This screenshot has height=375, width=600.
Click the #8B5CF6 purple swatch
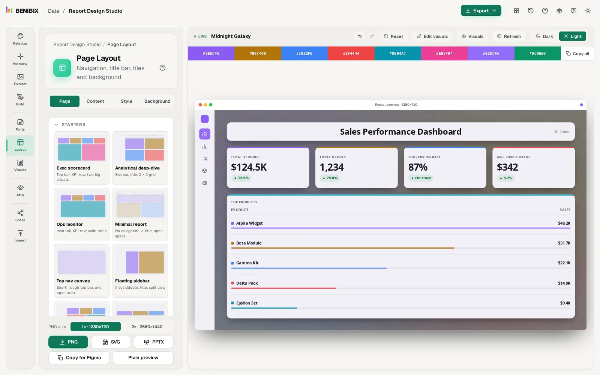211,54
